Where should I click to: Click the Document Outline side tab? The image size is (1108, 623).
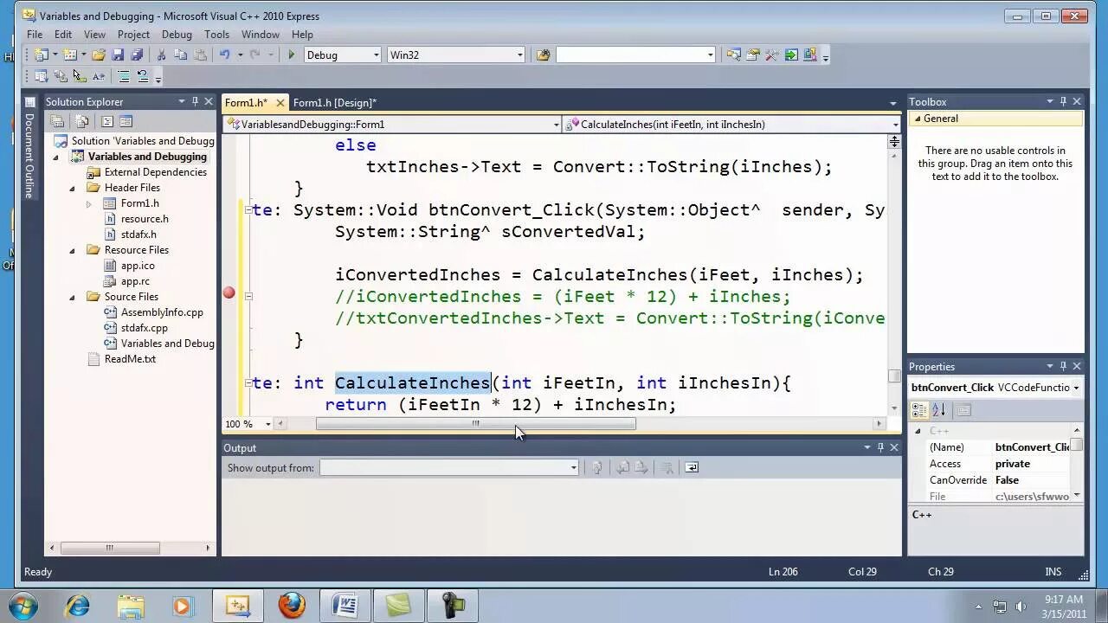coord(29,150)
